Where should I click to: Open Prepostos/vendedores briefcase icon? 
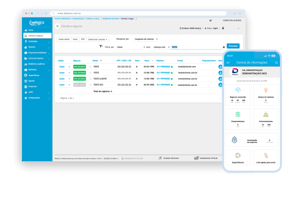26,53
